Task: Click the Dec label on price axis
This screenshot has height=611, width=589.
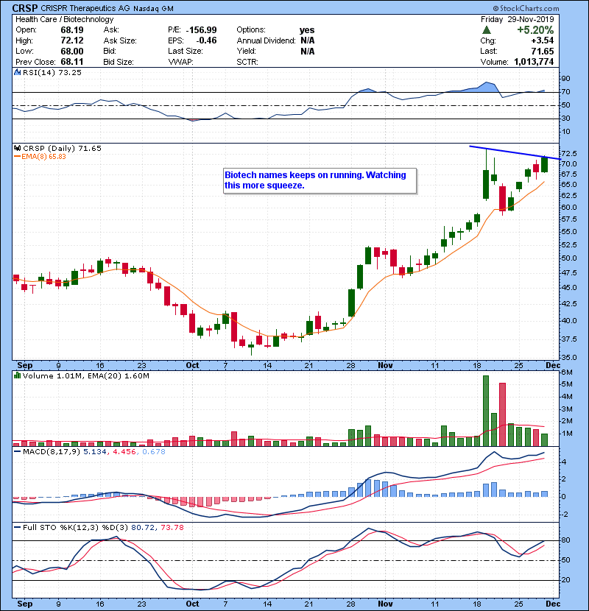Action: pos(553,366)
